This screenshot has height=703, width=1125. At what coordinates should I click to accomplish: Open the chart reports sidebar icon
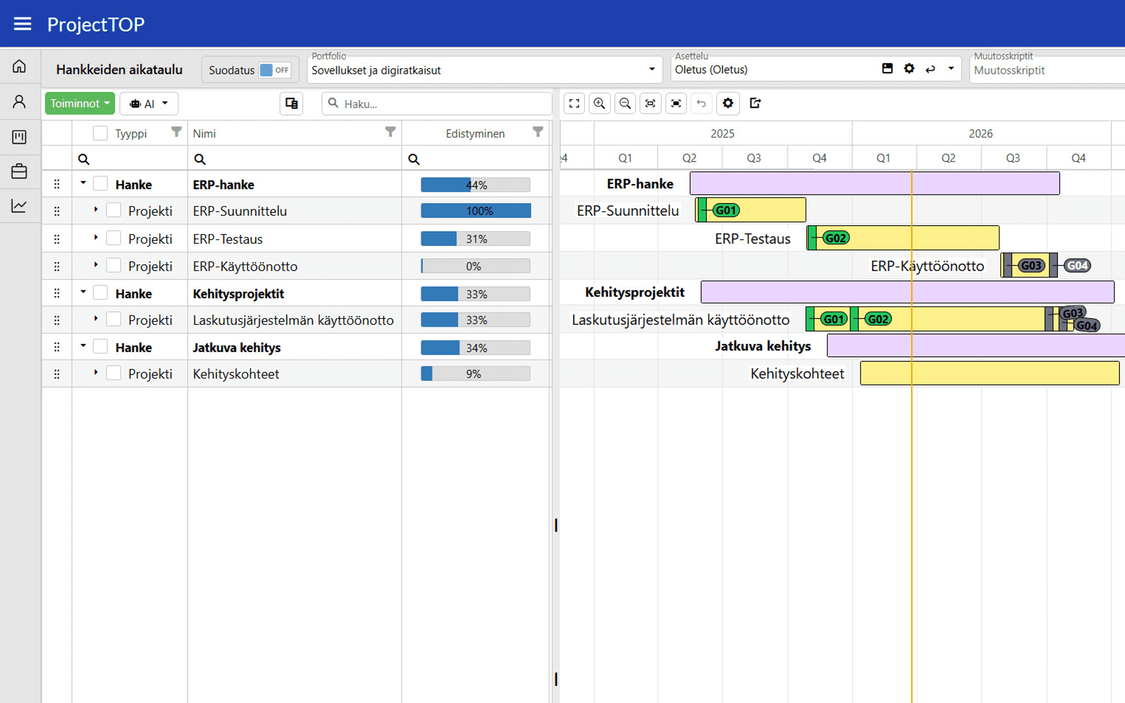19,206
